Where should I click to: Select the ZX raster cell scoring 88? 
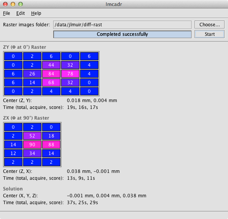pos(51,145)
